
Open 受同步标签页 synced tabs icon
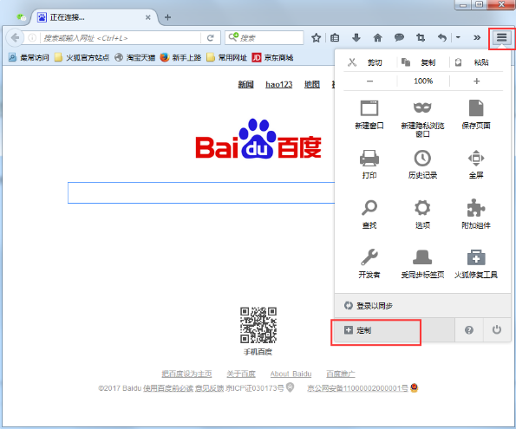(x=422, y=257)
